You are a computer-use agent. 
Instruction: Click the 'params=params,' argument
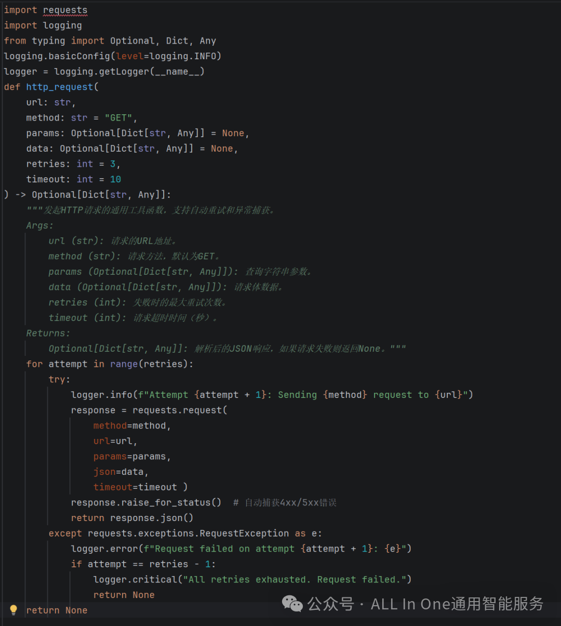tap(132, 457)
